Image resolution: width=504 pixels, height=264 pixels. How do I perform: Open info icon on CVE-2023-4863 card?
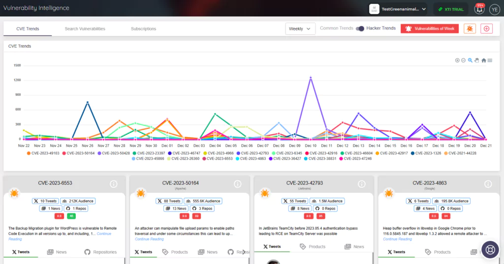pos(488,184)
